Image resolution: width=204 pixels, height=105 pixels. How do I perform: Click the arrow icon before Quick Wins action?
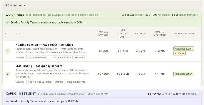8,22
